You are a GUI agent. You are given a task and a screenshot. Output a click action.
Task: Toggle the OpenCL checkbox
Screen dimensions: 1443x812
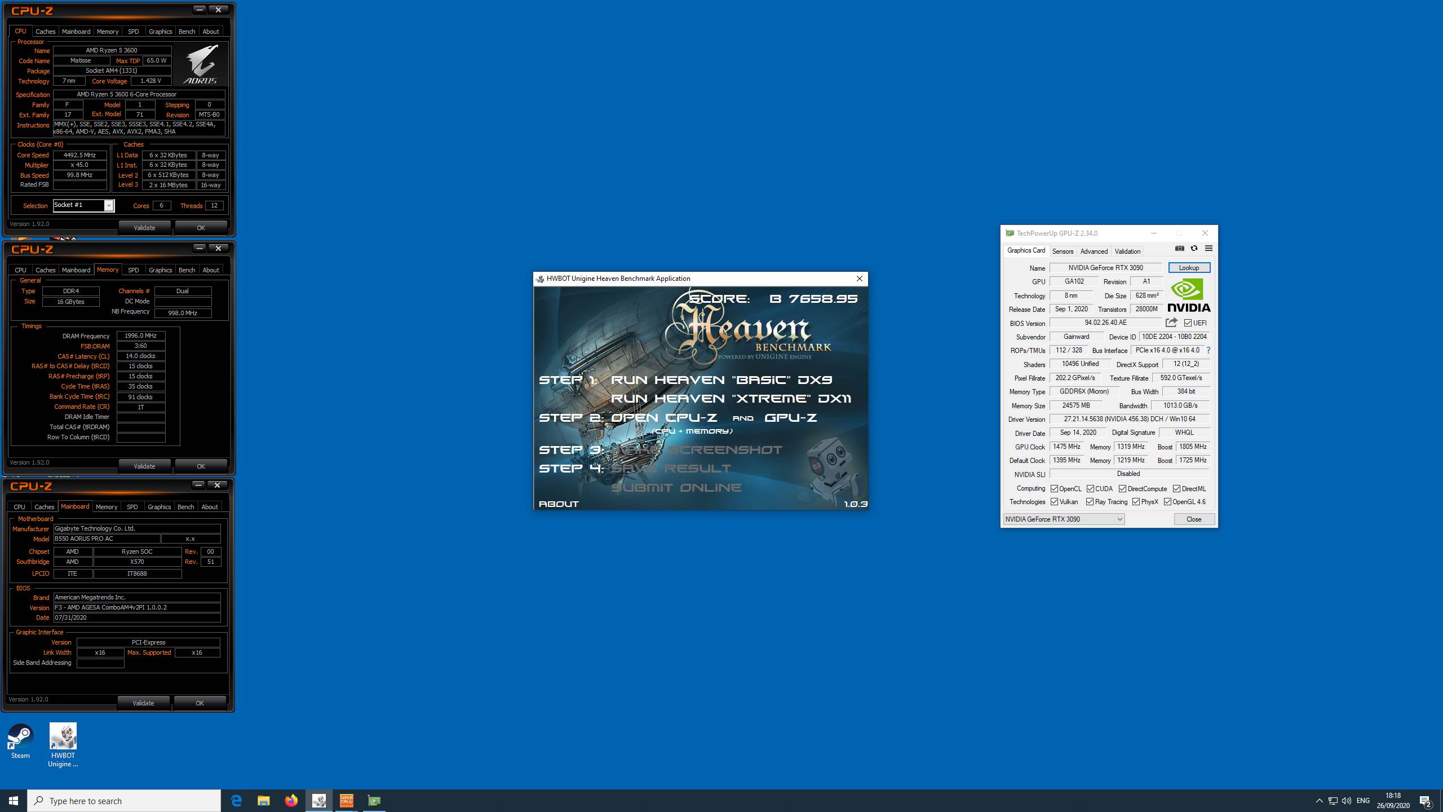point(1054,489)
